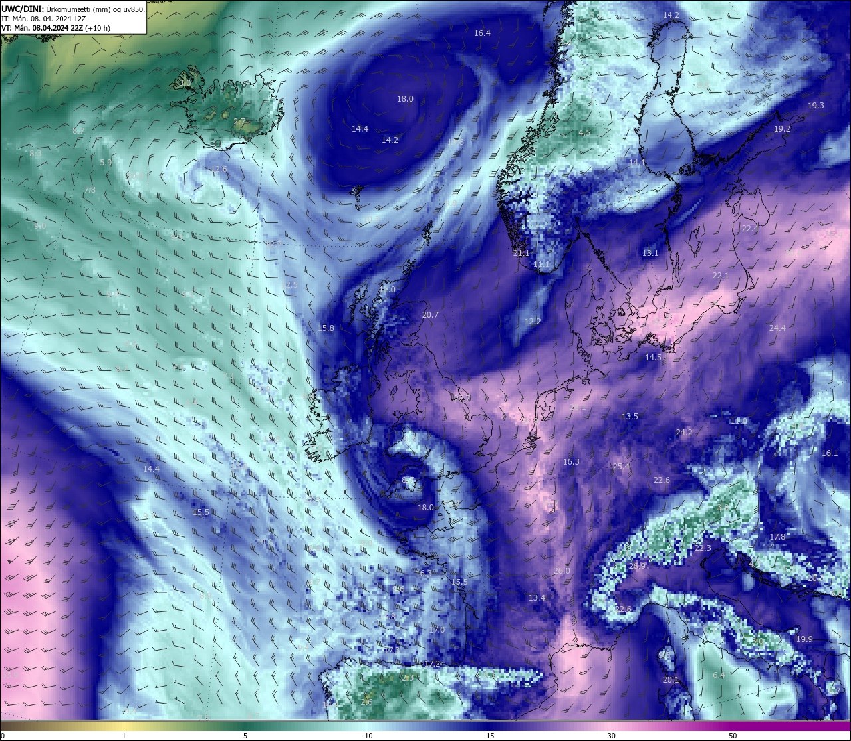Click the 25.4 value label
Image resolution: width=851 pixels, height=741 pixels.
621,466
